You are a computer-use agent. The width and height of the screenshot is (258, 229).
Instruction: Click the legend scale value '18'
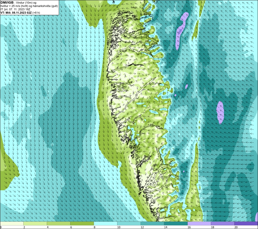click(212, 227)
